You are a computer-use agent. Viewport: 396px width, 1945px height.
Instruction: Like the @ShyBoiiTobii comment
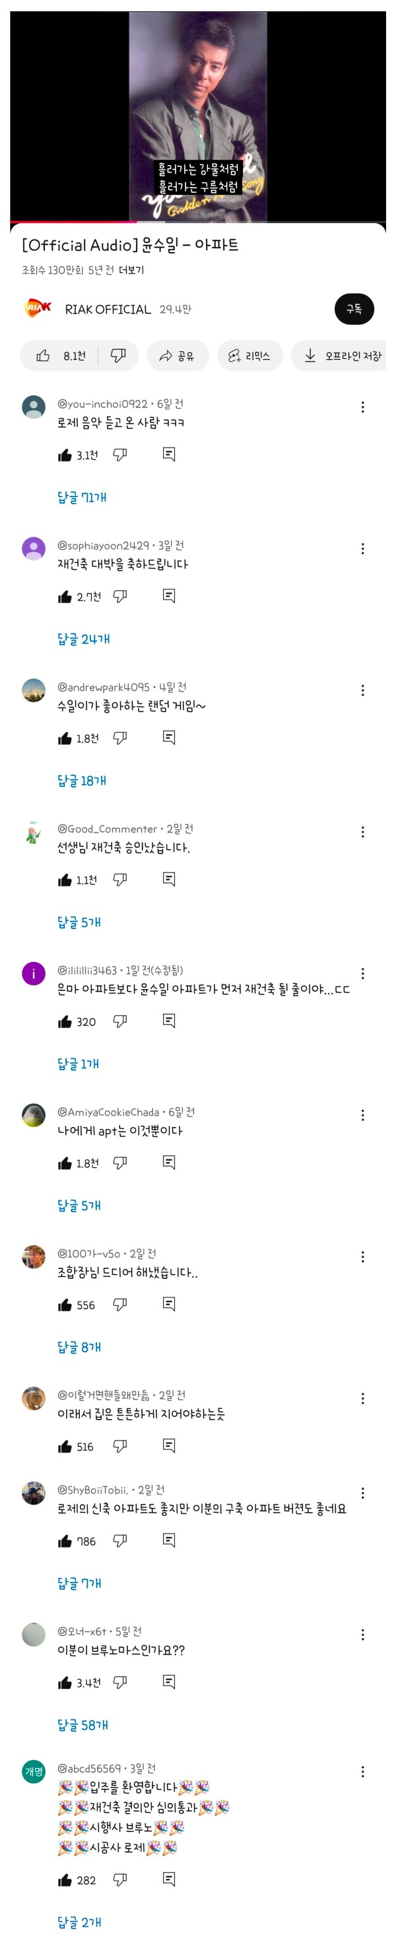[x=65, y=1541]
